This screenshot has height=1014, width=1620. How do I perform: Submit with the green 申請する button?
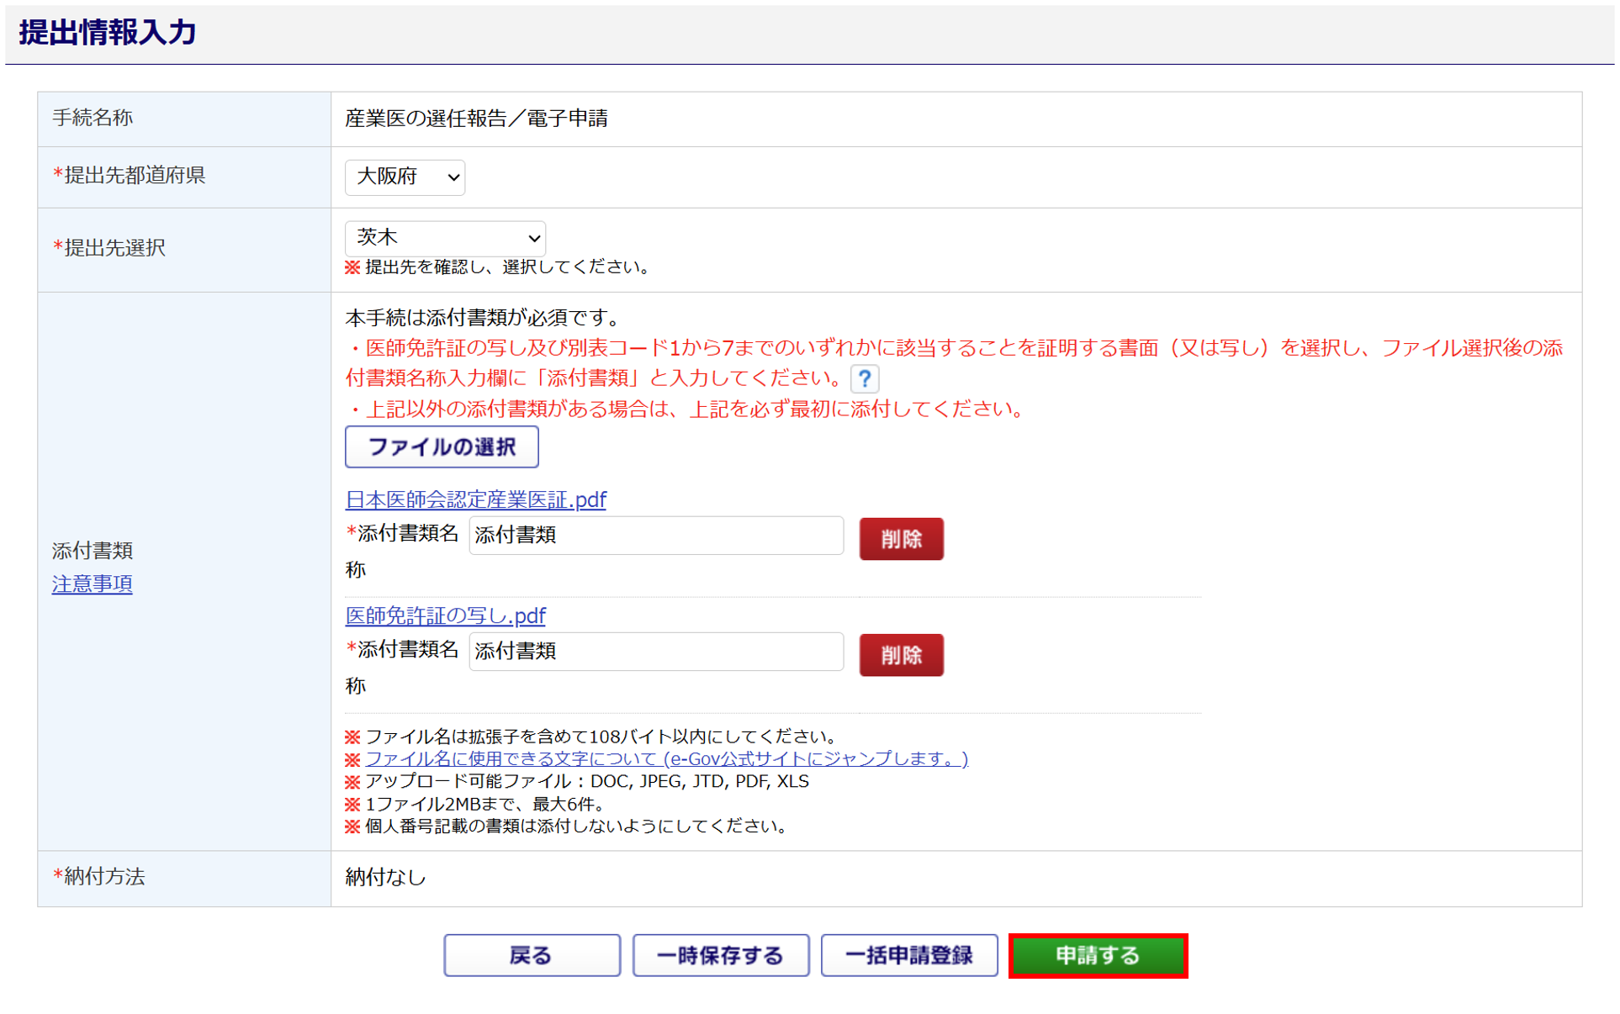(x=1097, y=955)
